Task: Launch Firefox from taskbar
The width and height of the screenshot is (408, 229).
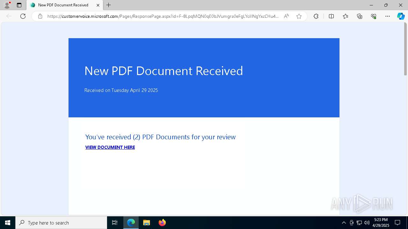Action: (162, 223)
